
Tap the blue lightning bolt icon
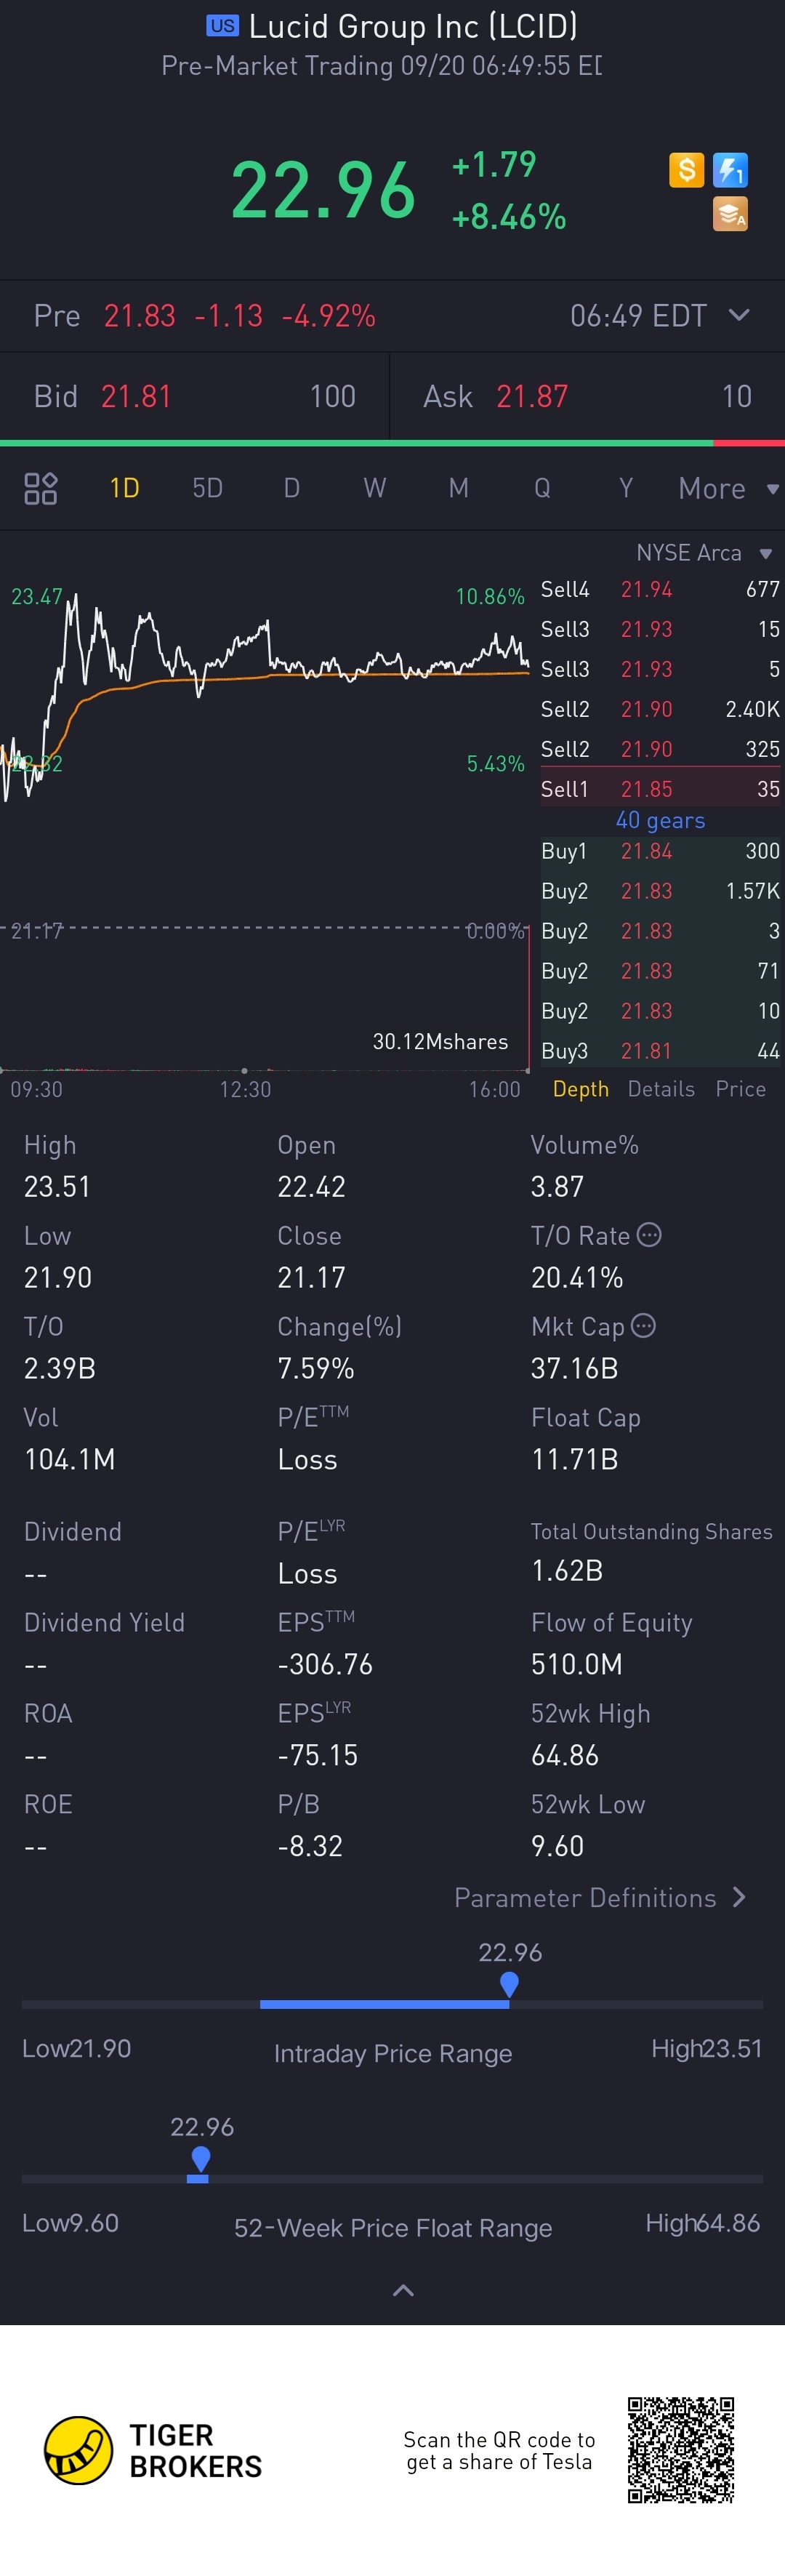pos(730,170)
